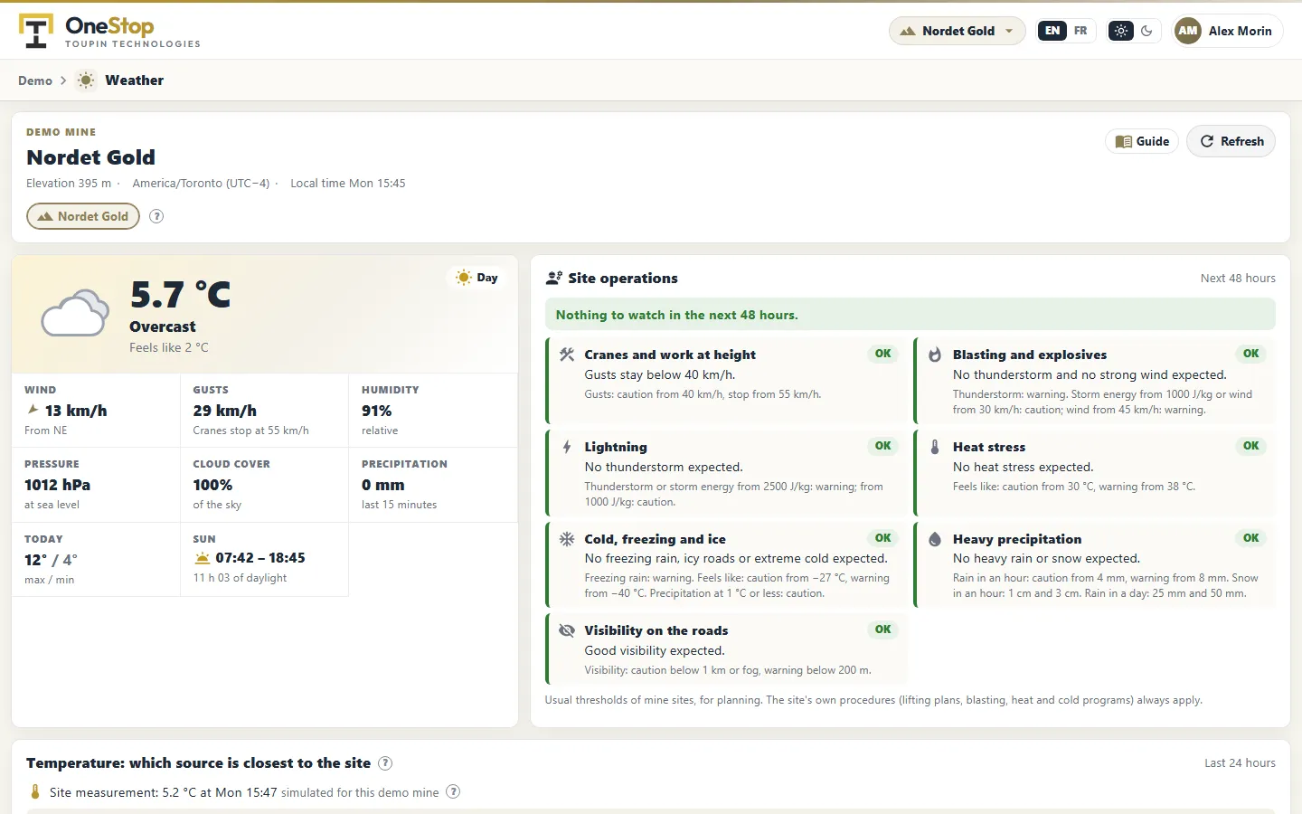Click the 5.7 °C temperature reading
1302x814 pixels.
pos(180,295)
